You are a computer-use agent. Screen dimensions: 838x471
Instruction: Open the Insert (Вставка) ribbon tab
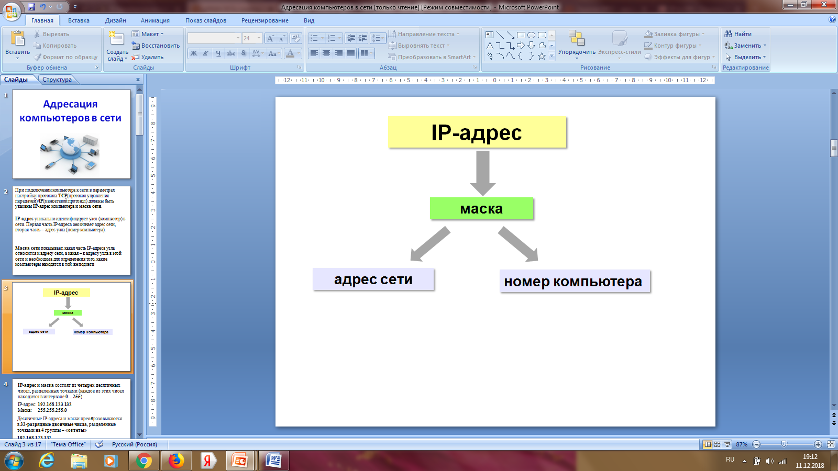[79, 20]
